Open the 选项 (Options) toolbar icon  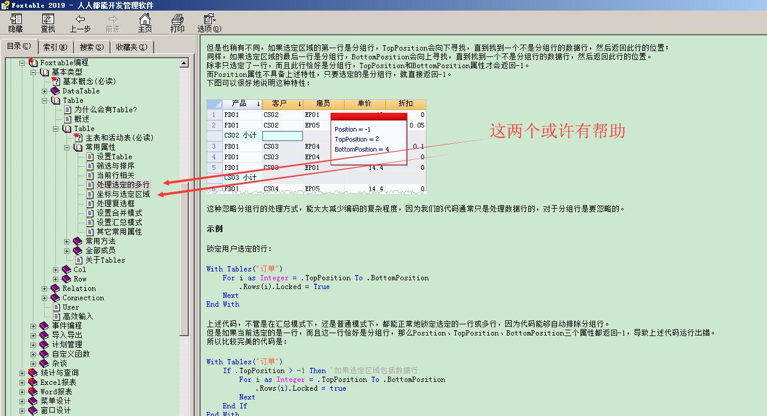(209, 19)
